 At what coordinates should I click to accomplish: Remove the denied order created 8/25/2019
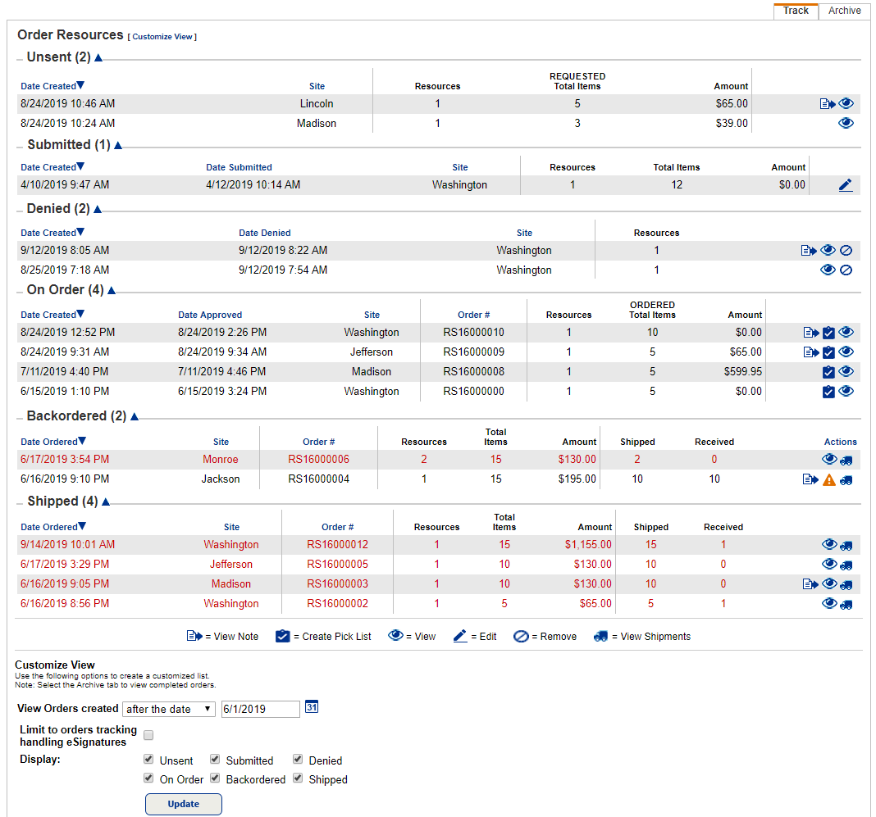846,270
